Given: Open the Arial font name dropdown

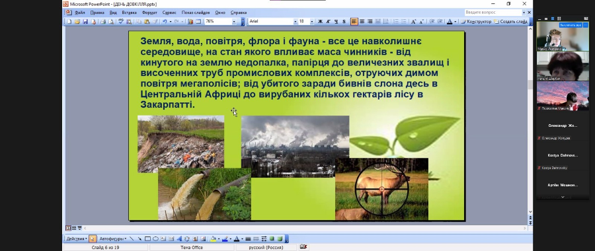Looking at the screenshot, I should click(296, 22).
